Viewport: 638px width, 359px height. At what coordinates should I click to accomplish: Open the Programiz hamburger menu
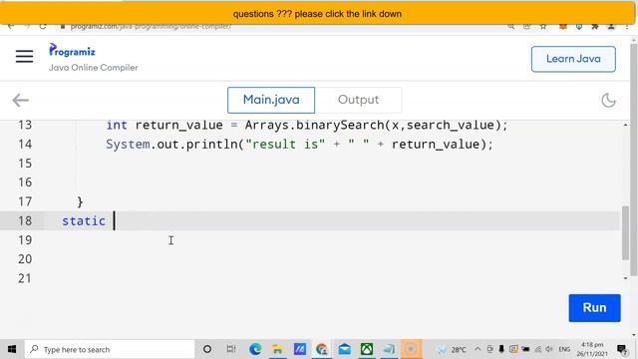(24, 56)
